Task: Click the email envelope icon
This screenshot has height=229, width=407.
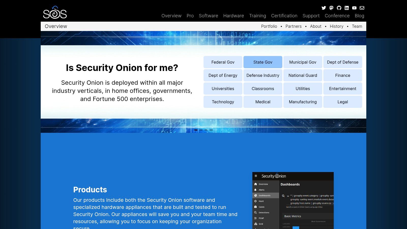Action: coord(362,8)
